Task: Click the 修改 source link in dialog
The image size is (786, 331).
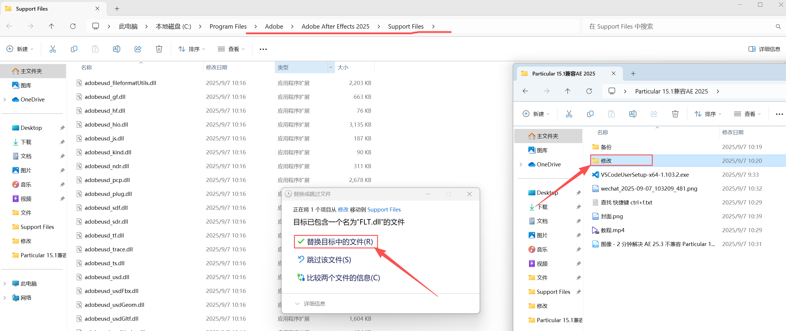Action: pos(343,209)
